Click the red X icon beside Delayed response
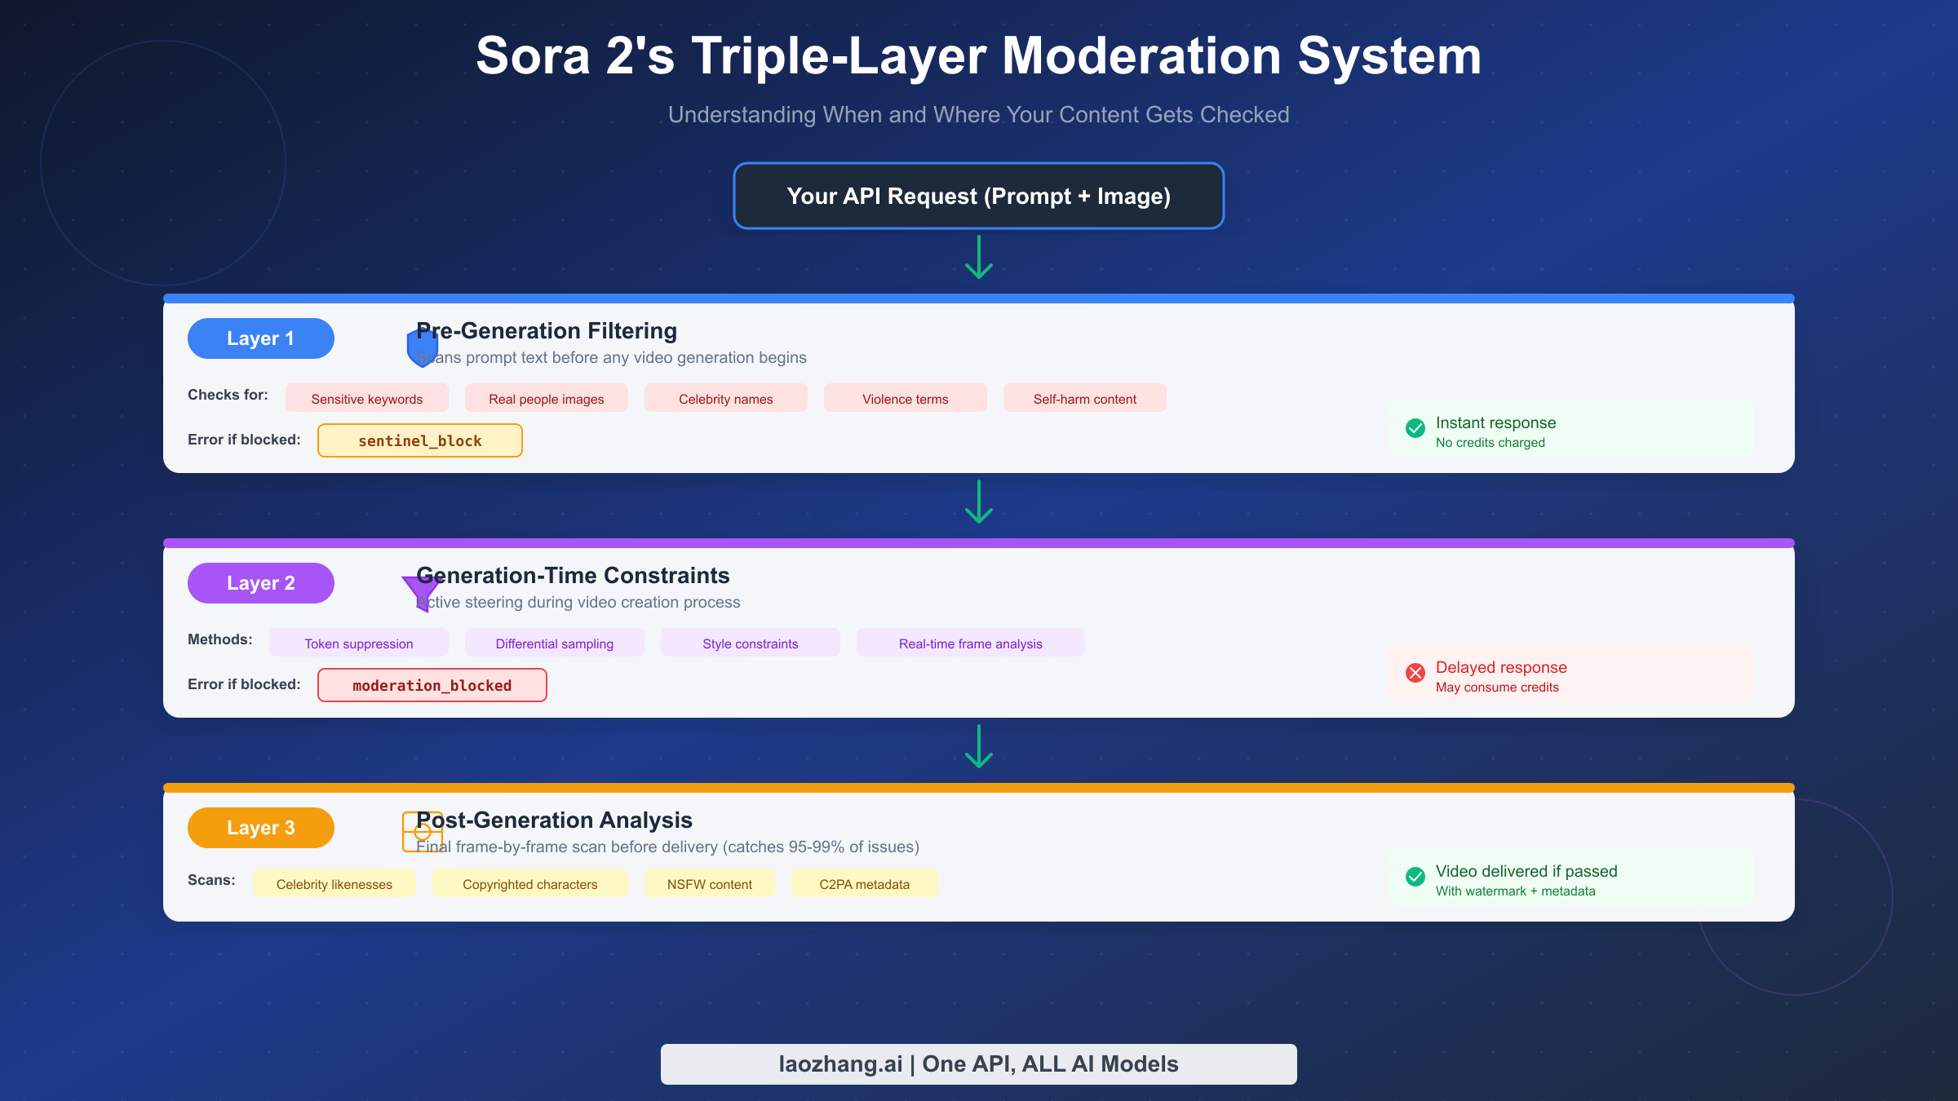 1415,672
